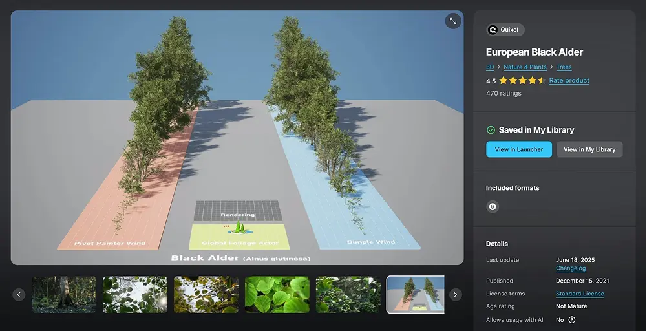
Task: Open the Standard License link
Action: click(580, 294)
